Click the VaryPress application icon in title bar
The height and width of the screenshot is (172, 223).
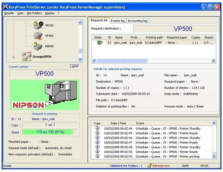tap(5, 7)
